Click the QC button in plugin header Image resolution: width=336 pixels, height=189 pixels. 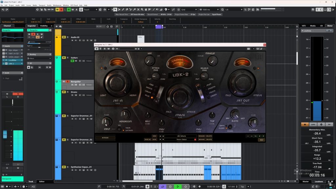tap(258, 49)
